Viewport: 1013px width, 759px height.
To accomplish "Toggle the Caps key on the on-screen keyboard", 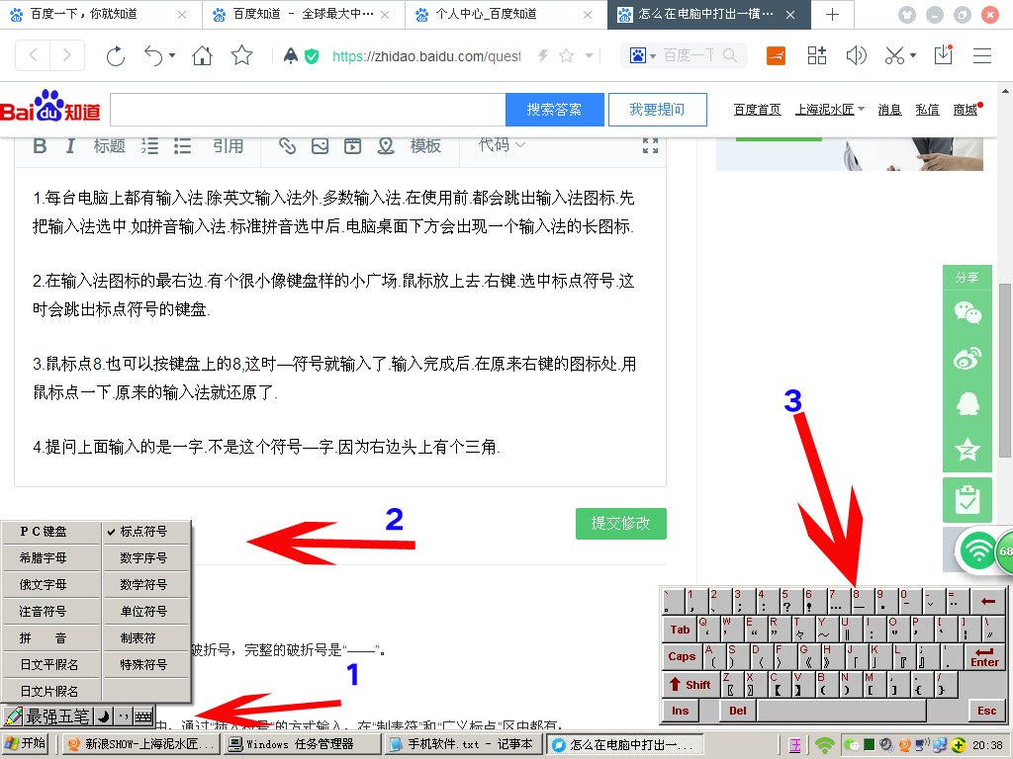I will 681,656.
